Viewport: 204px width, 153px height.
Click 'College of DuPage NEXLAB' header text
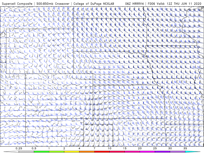94,4
